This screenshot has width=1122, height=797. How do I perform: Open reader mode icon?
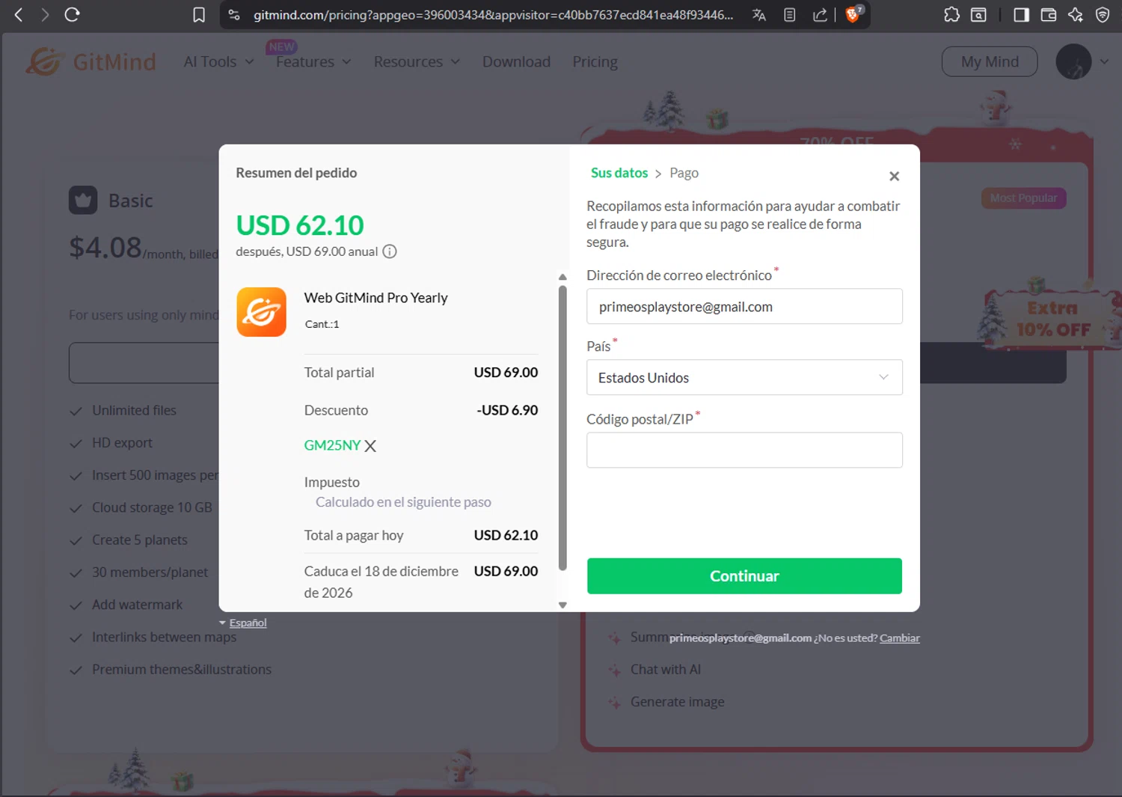[x=790, y=15]
